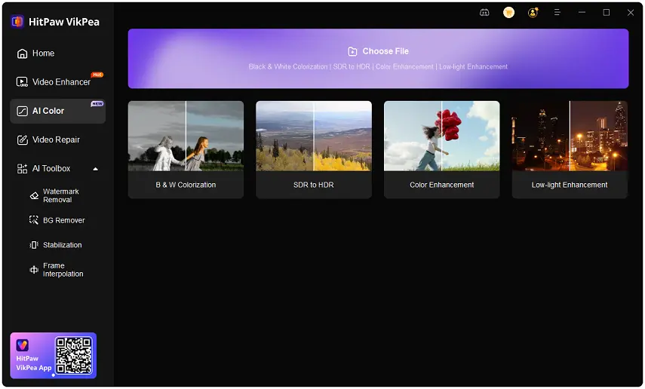Viewport: 645px width, 389px height.
Task: Minimize the HitPaw VikPea window
Action: [582, 13]
